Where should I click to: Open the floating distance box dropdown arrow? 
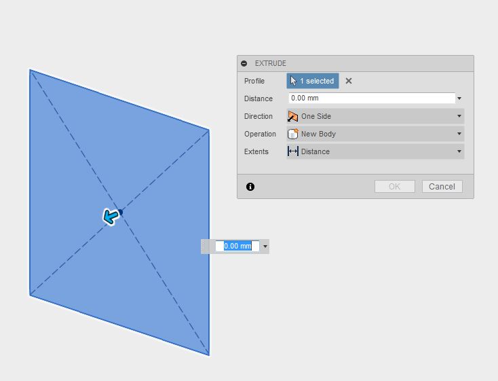(265, 247)
